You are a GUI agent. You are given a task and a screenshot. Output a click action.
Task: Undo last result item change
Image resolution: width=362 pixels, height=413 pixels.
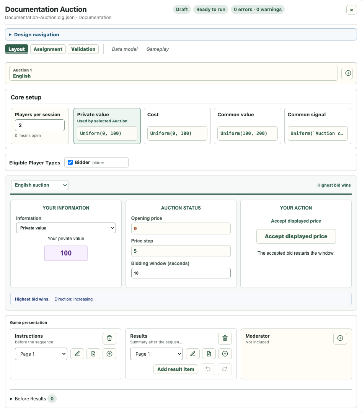tap(208, 369)
